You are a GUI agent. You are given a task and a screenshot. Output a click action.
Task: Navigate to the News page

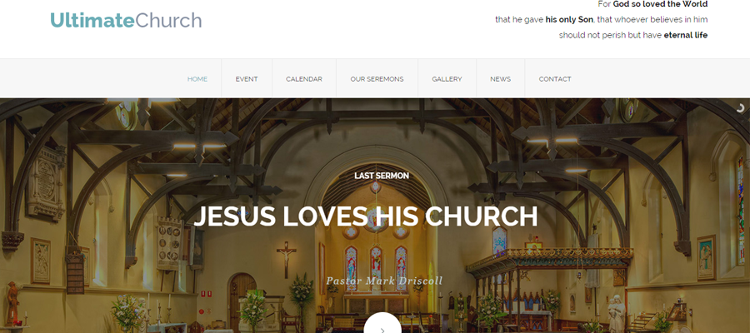[500, 79]
